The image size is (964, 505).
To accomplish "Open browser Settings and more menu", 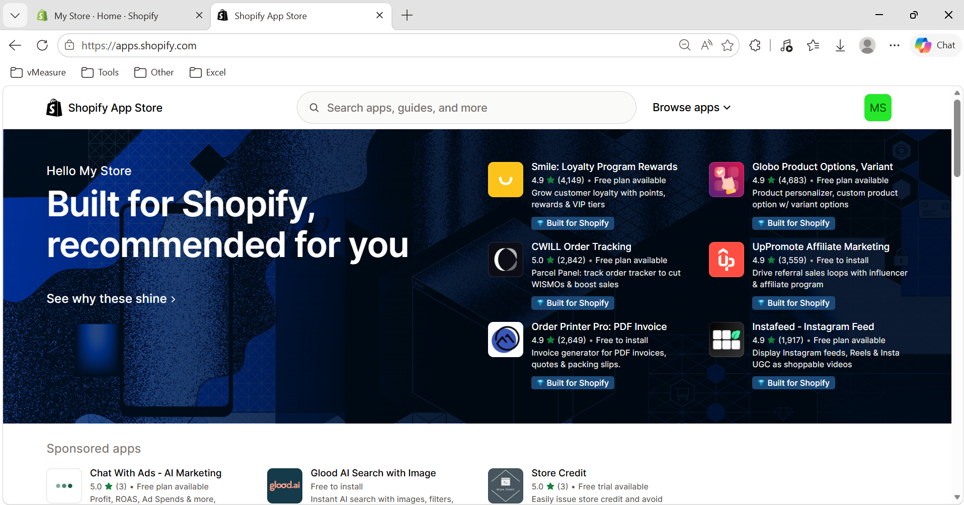I will (x=894, y=45).
